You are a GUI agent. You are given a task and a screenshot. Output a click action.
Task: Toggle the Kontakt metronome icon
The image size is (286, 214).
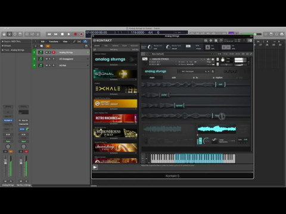pyautogui.click(x=207, y=47)
